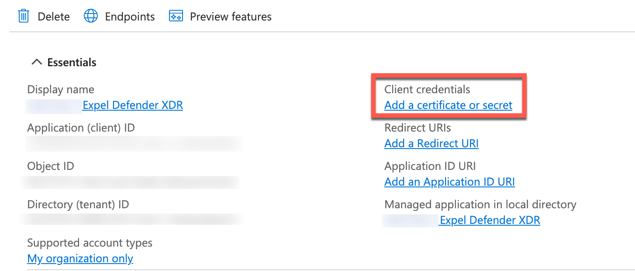Collapse the Essentials section chevron
635x271 pixels.
[x=37, y=62]
